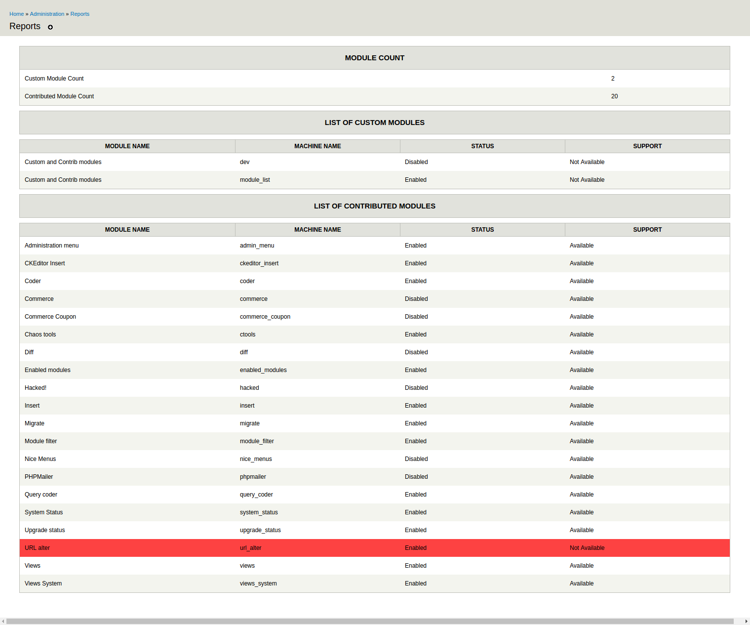Select the highlighted URL alter row
The height and width of the screenshot is (625, 750).
197,548
